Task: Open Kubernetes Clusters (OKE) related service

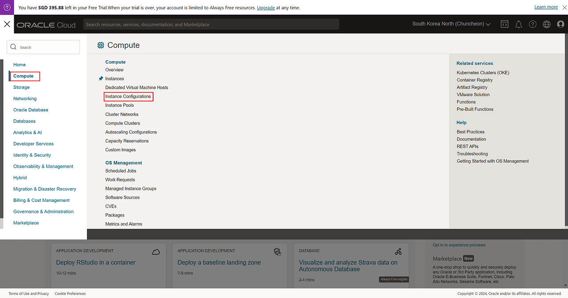Action: 483,73
